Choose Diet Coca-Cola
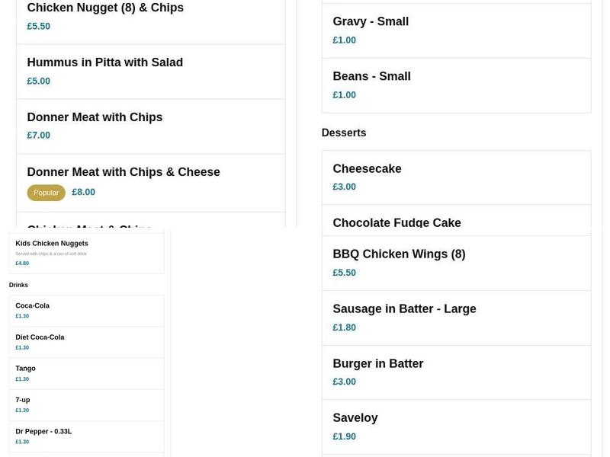The height and width of the screenshot is (457, 610). pos(38,337)
